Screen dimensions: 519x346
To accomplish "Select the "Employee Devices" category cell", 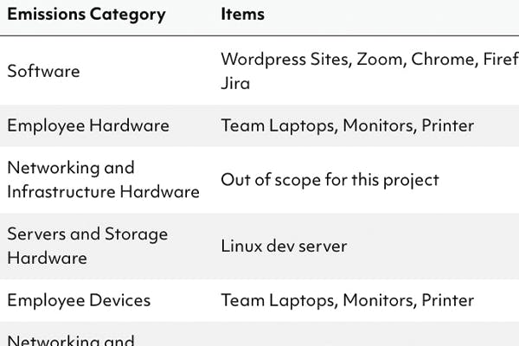I will coord(79,300).
